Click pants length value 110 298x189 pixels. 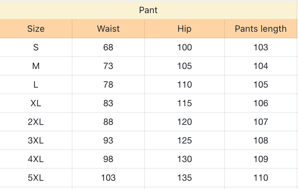(x=261, y=178)
